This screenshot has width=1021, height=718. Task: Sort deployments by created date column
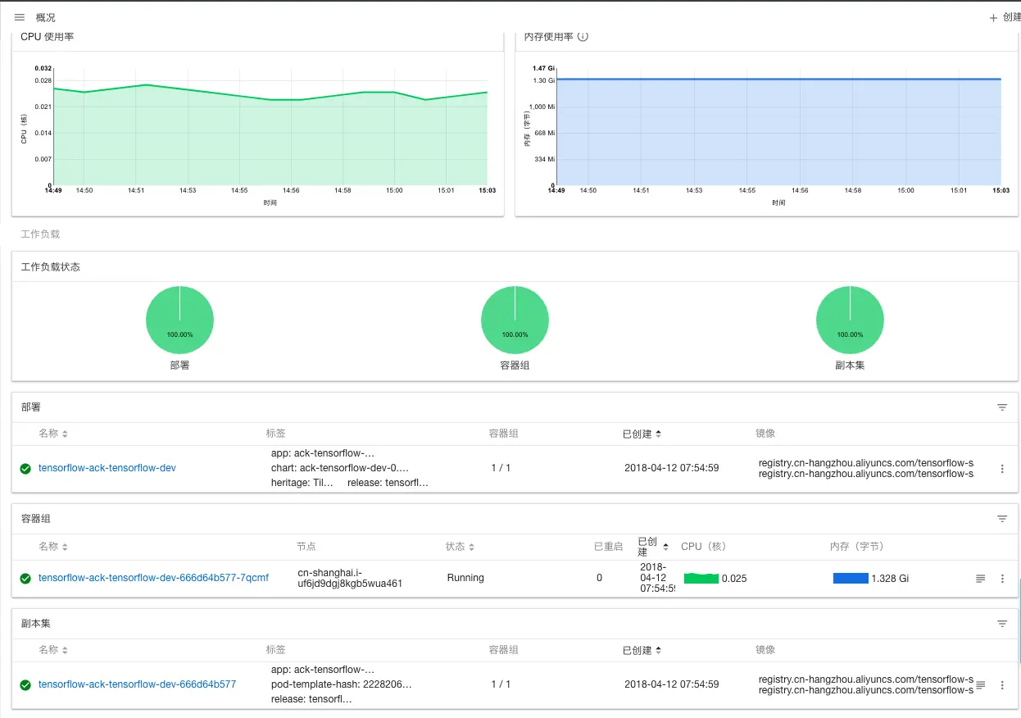642,434
